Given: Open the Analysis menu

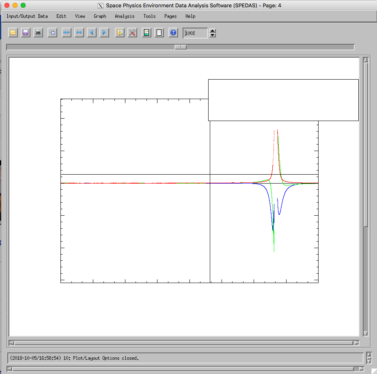Looking at the screenshot, I should (x=125, y=16).
